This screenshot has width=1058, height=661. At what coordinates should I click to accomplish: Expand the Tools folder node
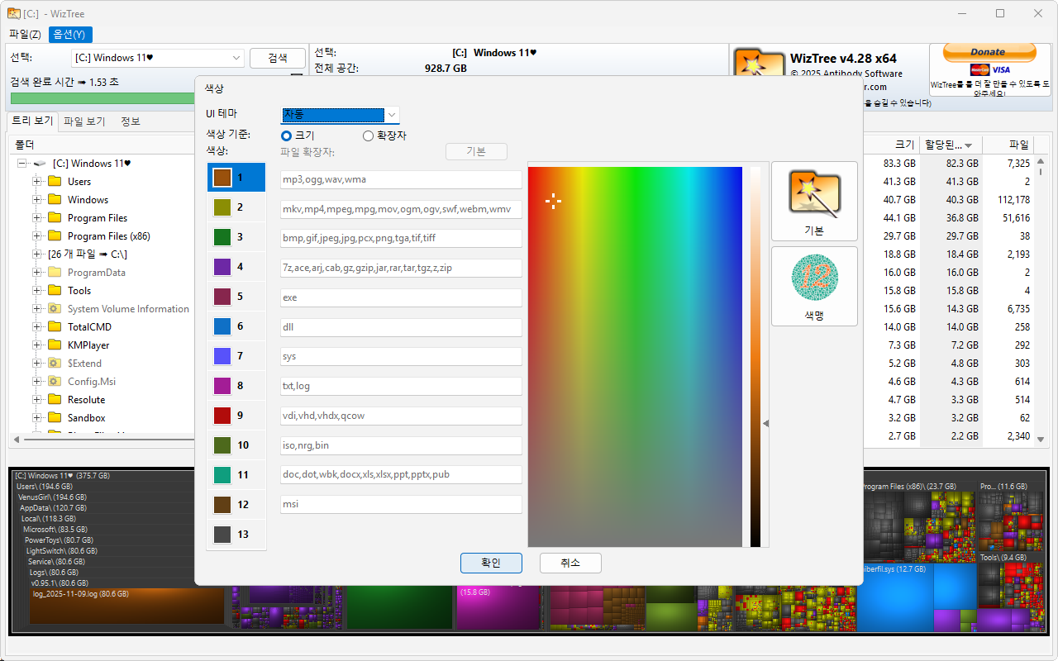click(x=36, y=291)
